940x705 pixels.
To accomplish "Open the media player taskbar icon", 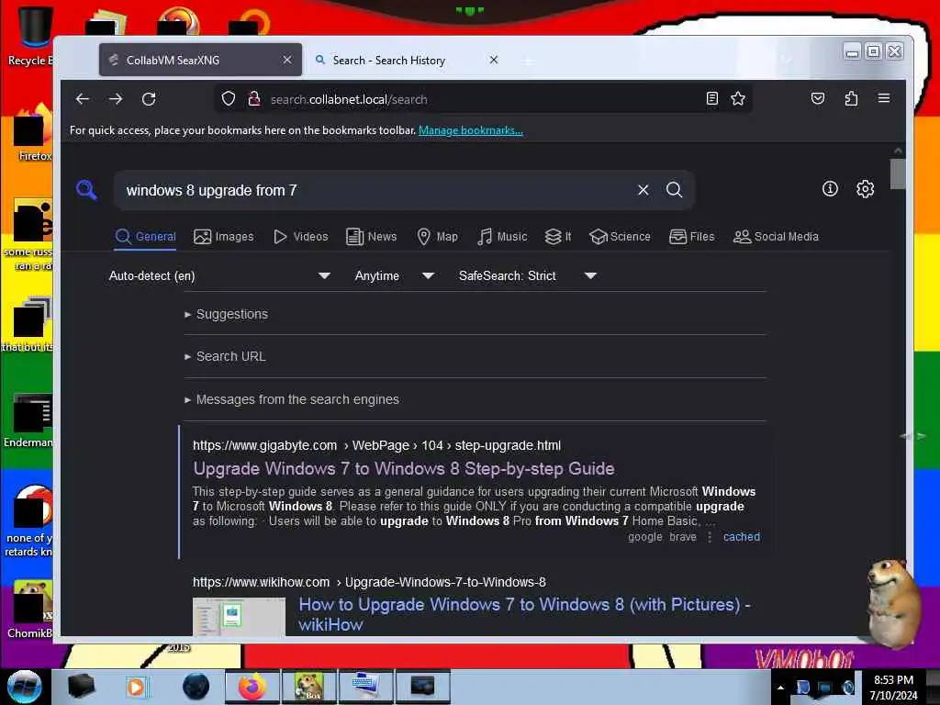I will 136,687.
